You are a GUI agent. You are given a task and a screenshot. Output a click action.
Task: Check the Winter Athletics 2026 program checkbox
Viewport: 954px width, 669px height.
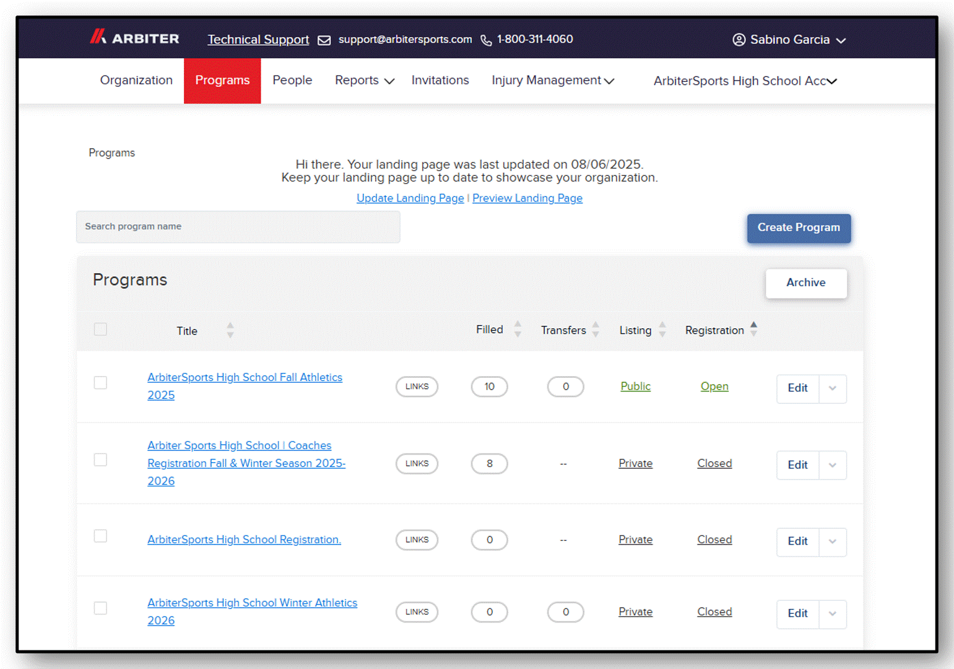(x=100, y=608)
